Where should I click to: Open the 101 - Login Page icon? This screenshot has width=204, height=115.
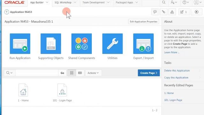click(x=62, y=90)
